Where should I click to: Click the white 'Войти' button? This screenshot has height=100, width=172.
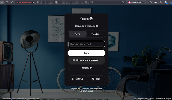coord(87,53)
